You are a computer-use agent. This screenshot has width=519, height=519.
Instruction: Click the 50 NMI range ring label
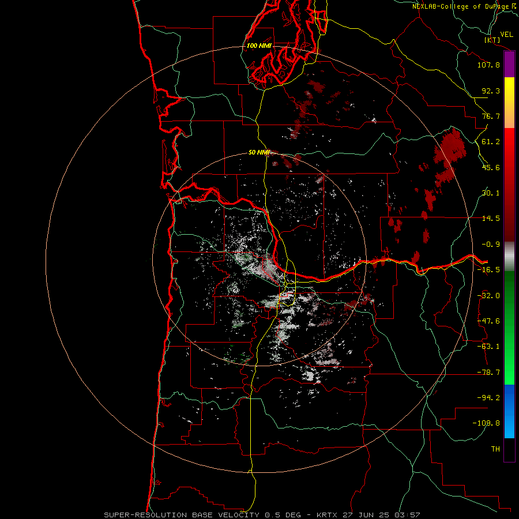point(259,152)
